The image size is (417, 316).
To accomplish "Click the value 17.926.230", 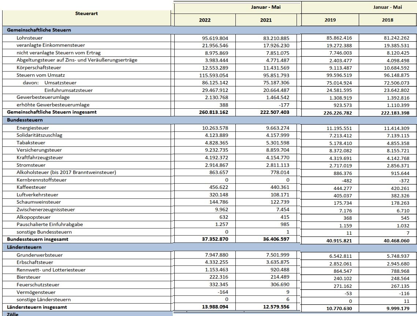I will [276, 46].
